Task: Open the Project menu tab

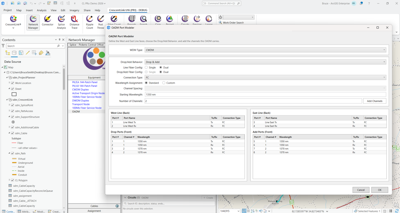Action: point(8,10)
